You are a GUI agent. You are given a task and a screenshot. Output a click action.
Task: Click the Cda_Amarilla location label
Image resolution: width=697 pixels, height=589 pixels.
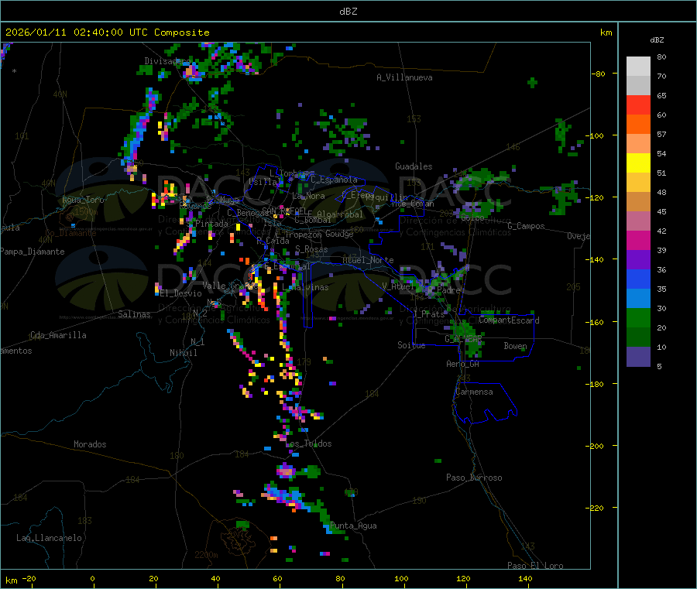(x=58, y=335)
